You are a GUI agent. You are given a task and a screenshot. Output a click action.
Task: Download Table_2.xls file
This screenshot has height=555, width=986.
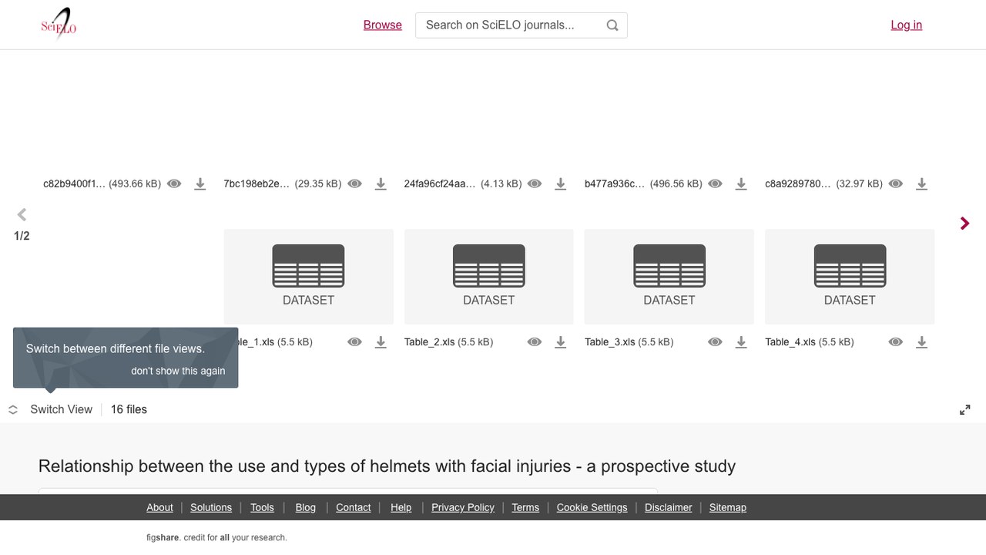pyautogui.click(x=561, y=342)
